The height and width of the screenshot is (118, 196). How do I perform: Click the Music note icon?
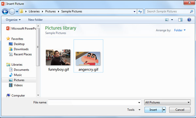point(11,75)
